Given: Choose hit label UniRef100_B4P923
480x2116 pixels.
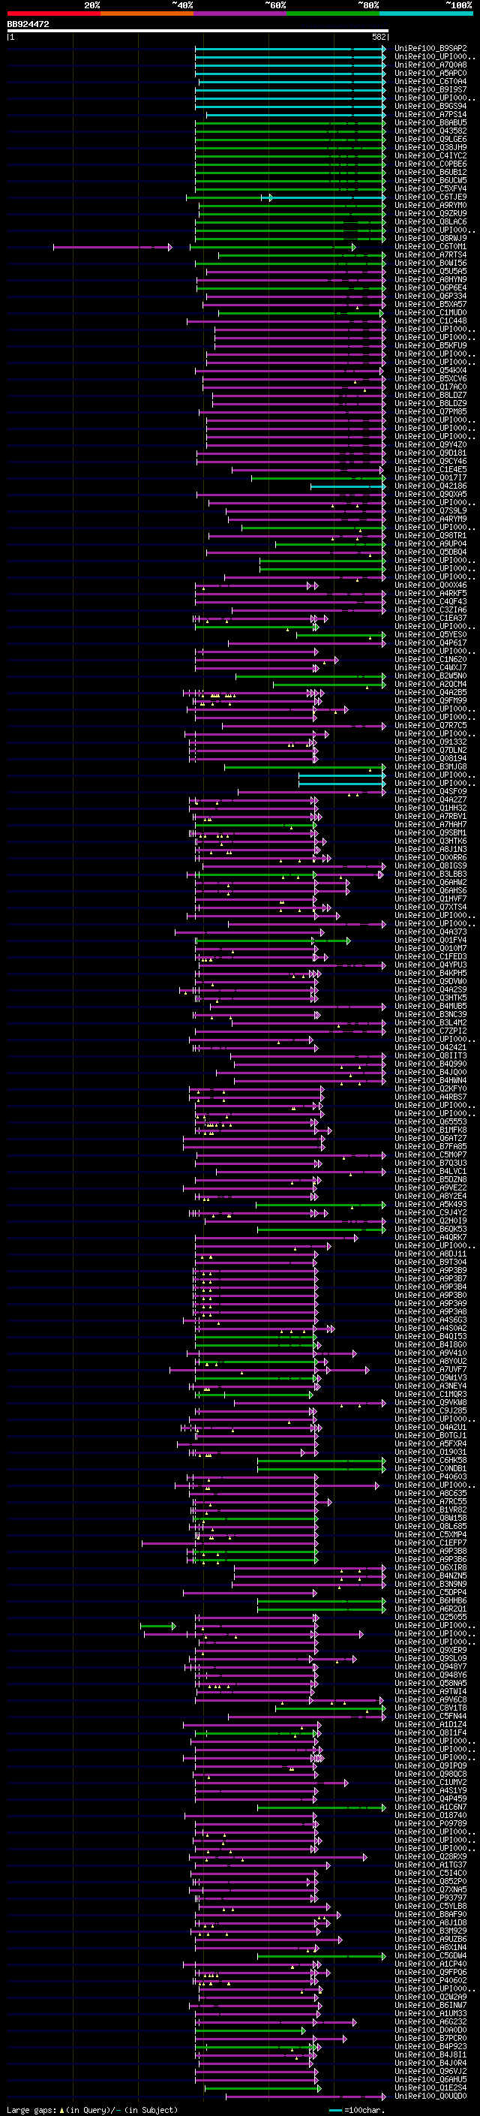Looking at the screenshot, I should point(430,2046).
